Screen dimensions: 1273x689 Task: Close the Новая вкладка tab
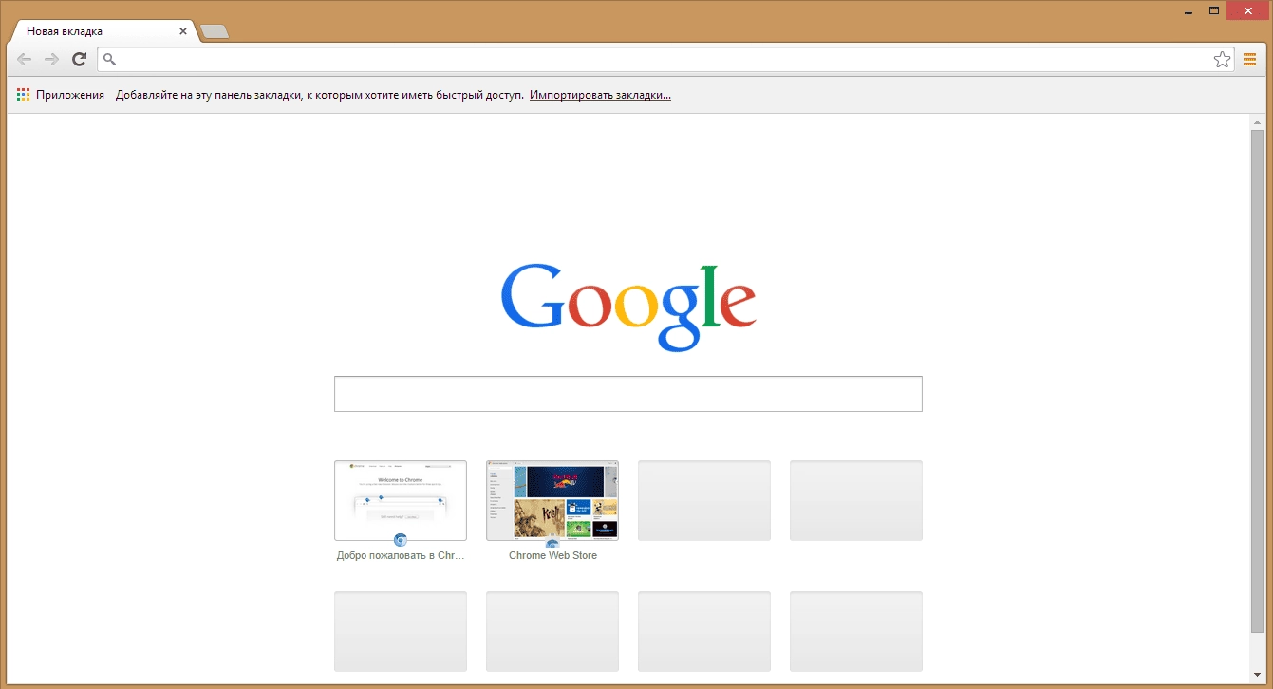tap(183, 31)
